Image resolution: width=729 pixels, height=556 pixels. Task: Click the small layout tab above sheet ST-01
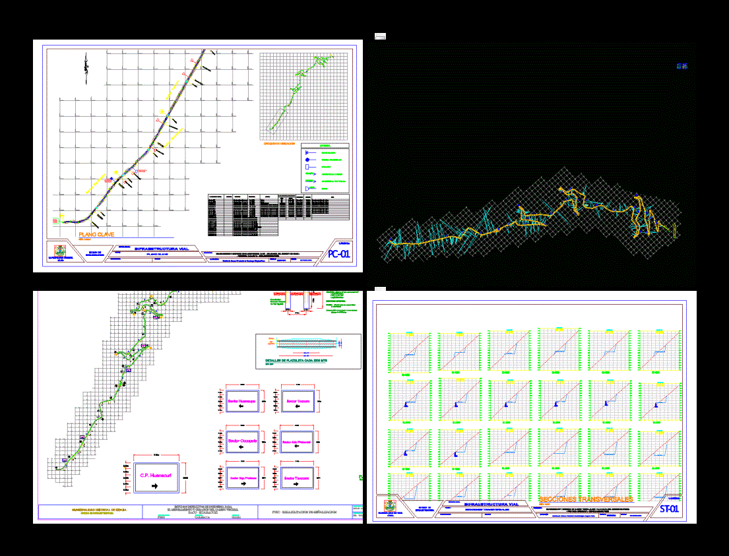[x=380, y=289]
